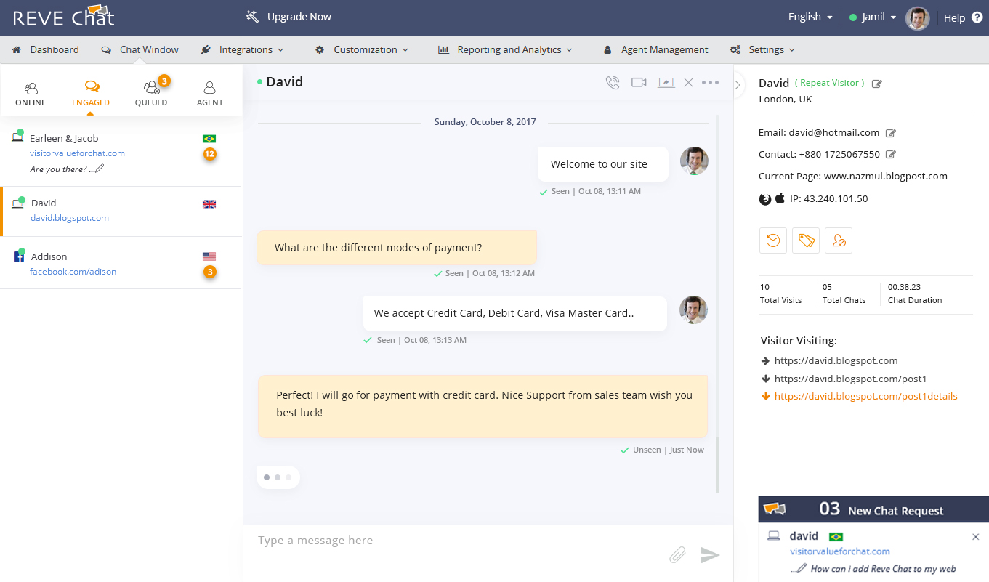Open the tags panel for this visitor
The image size is (989, 582).
[805, 240]
